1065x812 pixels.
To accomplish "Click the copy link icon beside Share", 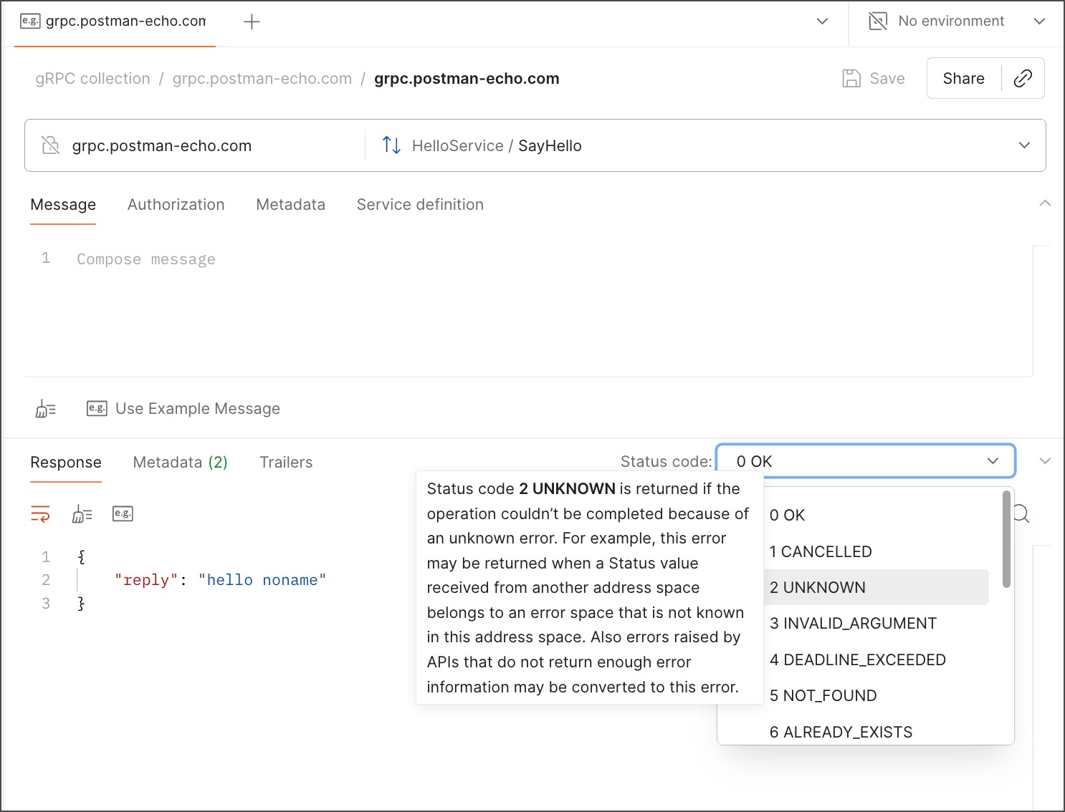I will pyautogui.click(x=1023, y=78).
